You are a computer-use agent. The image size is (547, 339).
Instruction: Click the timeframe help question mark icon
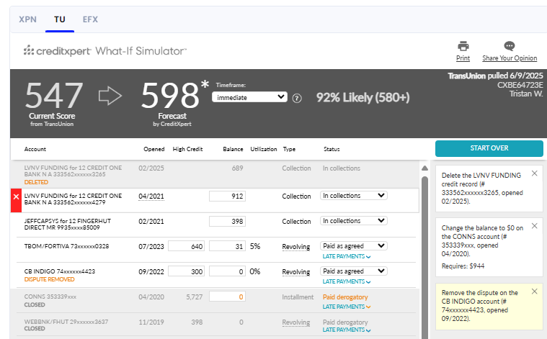(x=297, y=98)
